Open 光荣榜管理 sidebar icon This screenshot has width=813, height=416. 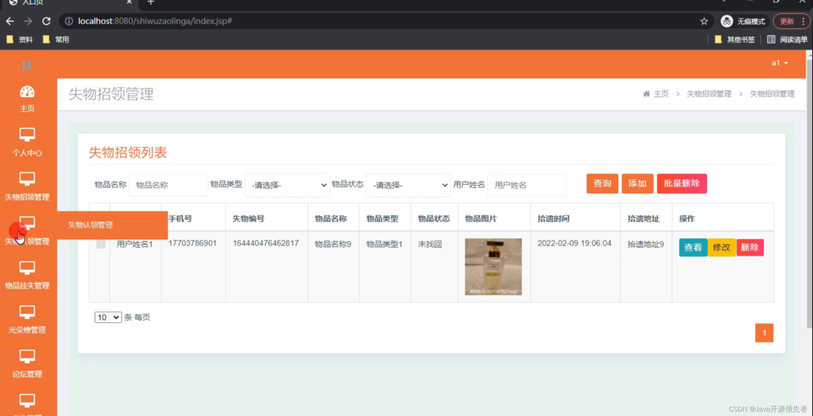click(x=27, y=312)
